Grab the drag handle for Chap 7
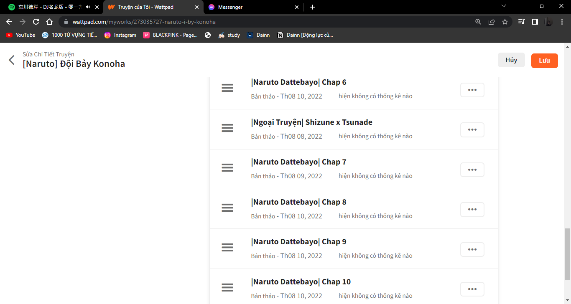571x304 pixels. [227, 168]
